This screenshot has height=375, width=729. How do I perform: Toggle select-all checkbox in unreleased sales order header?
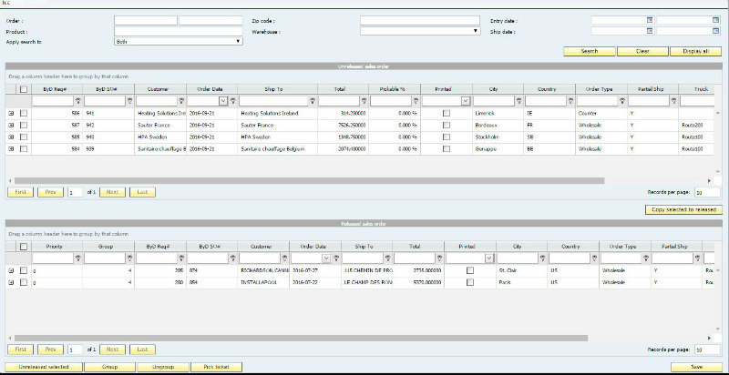tap(24, 89)
